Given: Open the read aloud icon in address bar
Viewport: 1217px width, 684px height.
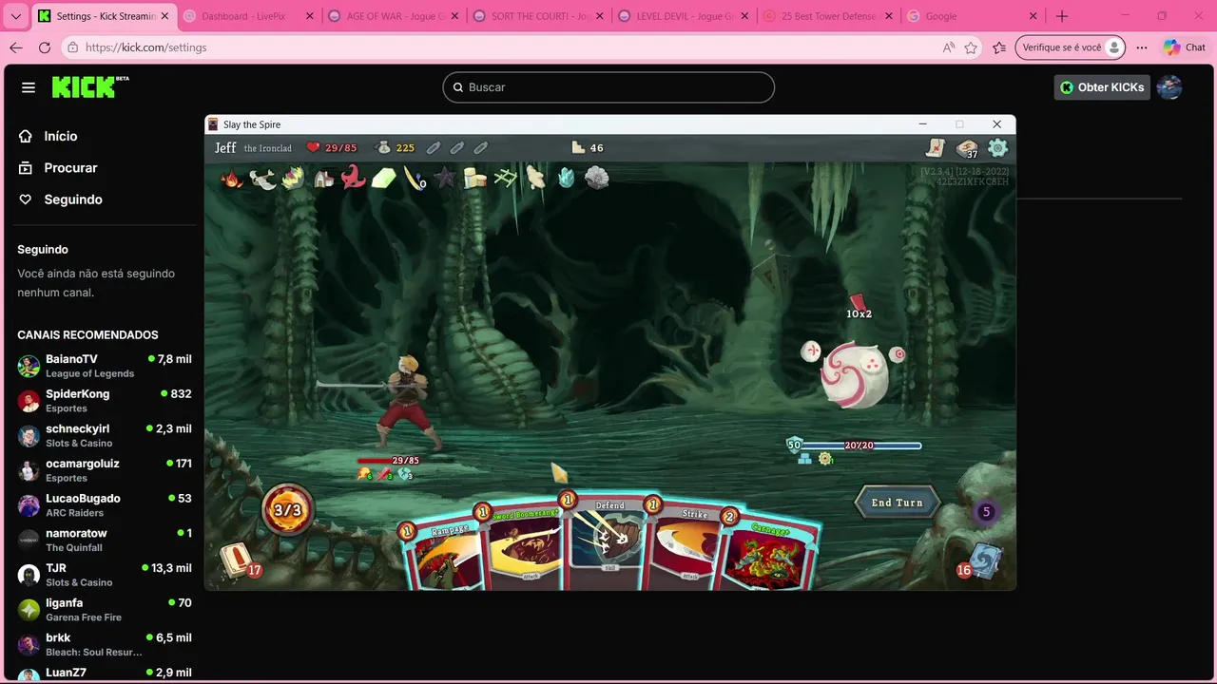Looking at the screenshot, I should (948, 47).
